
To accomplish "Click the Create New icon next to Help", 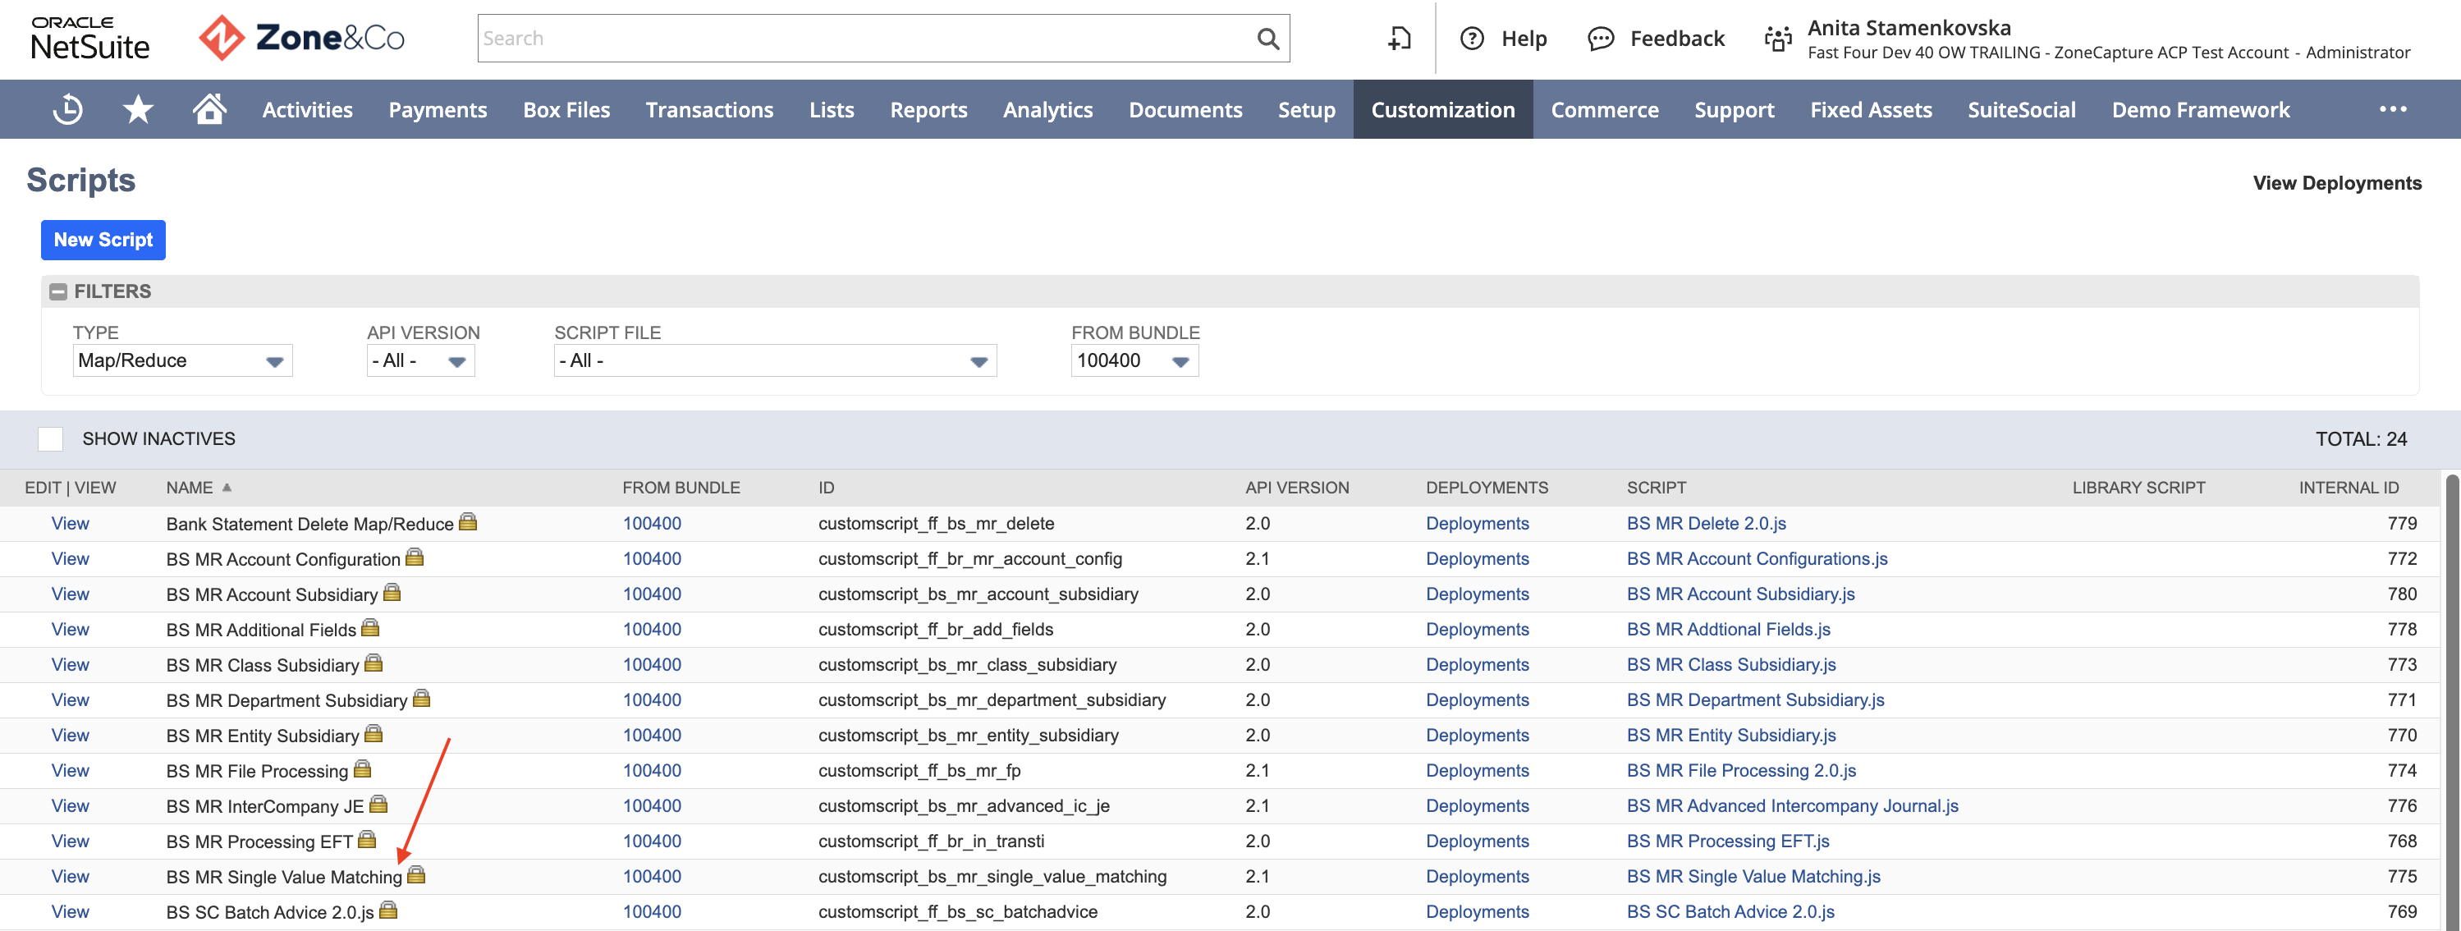I will pyautogui.click(x=1400, y=39).
